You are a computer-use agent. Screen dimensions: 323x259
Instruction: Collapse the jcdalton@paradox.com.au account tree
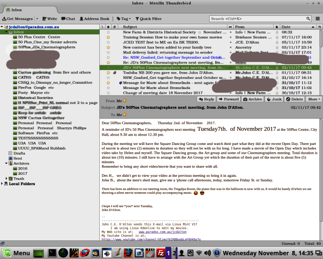(2, 27)
